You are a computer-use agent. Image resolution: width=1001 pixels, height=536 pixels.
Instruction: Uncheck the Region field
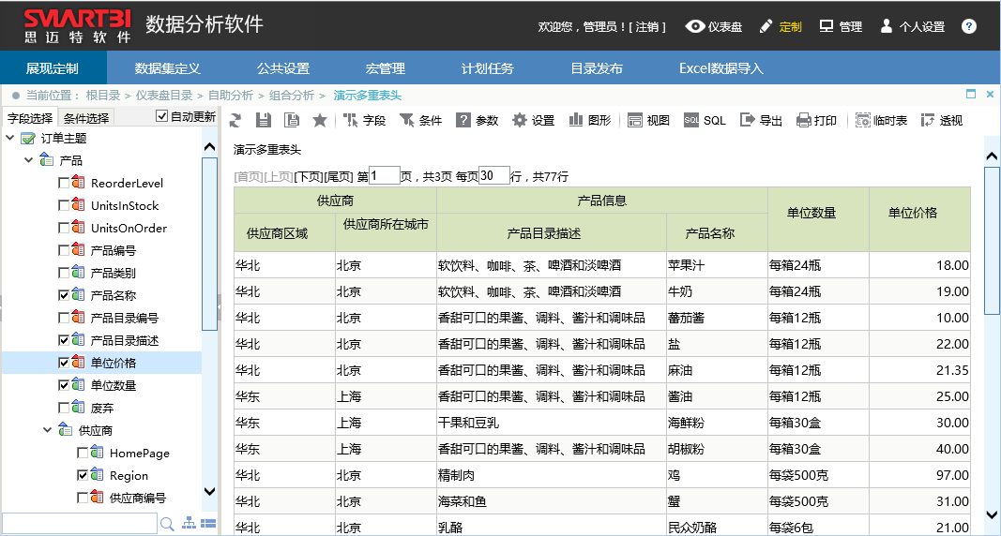[x=83, y=475]
